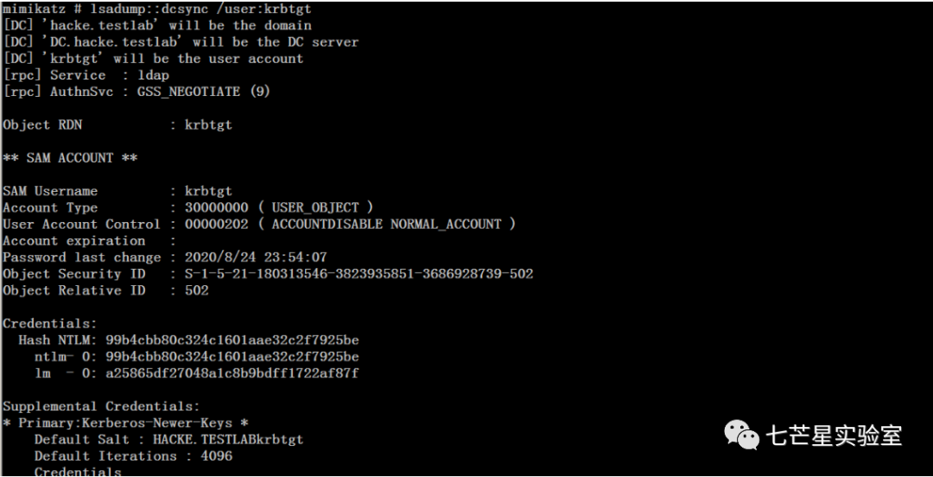
Task: Click the Default Salt HACKE.TESTLABkrbtgt value
Action: tap(228, 440)
